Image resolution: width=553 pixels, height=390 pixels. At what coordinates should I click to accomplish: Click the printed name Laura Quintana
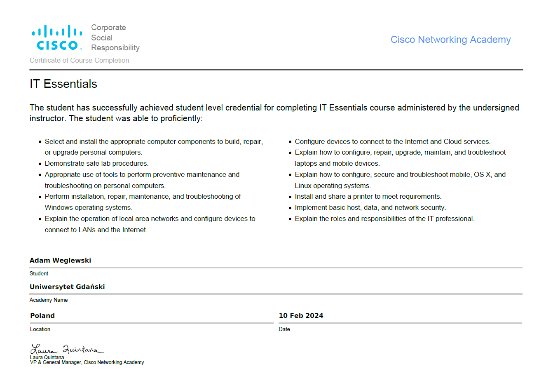tap(47, 357)
